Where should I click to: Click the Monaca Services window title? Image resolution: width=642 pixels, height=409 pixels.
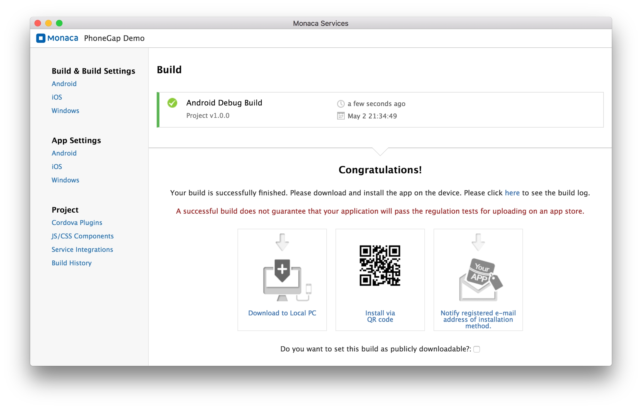click(x=321, y=23)
